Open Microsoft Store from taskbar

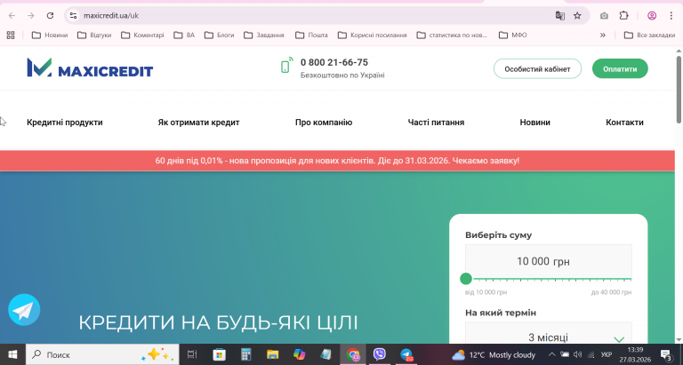pyautogui.click(x=219, y=354)
